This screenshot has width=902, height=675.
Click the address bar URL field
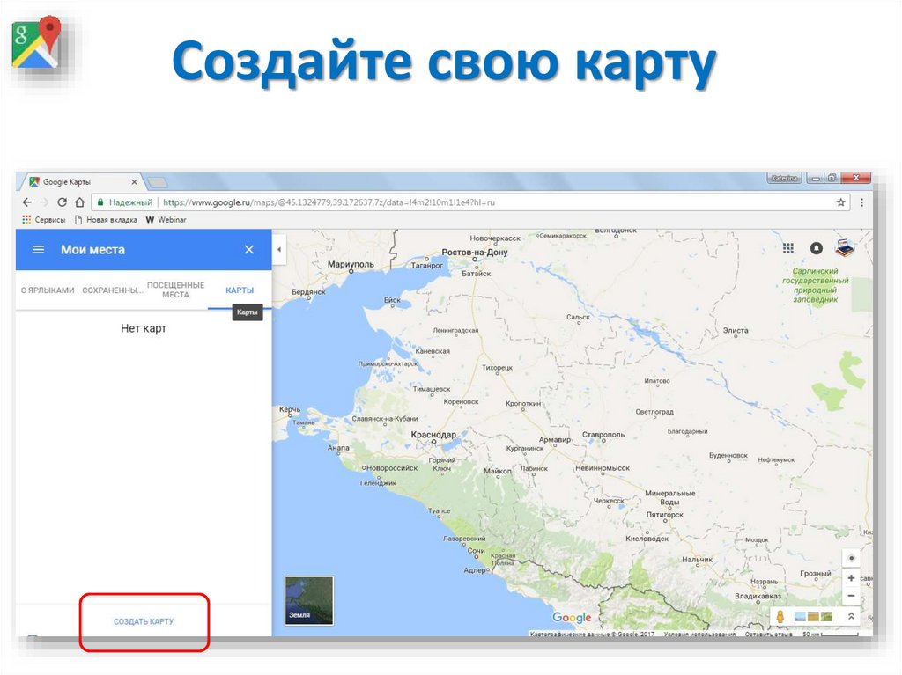pos(472,202)
